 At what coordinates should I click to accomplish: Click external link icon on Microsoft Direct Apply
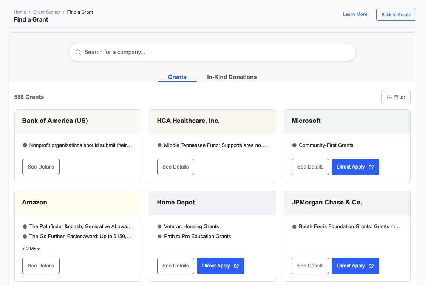coord(371,167)
